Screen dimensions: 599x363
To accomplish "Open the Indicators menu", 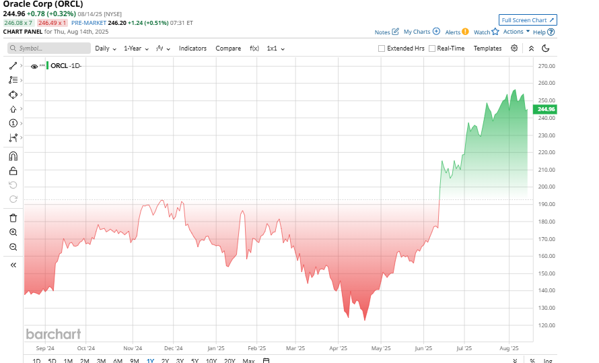I will point(192,48).
